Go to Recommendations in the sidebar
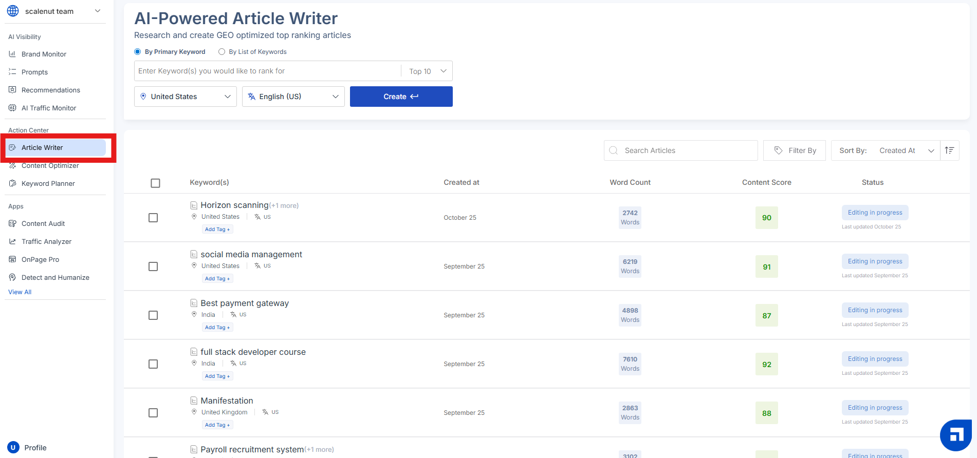Image resolution: width=977 pixels, height=458 pixels. coord(50,90)
